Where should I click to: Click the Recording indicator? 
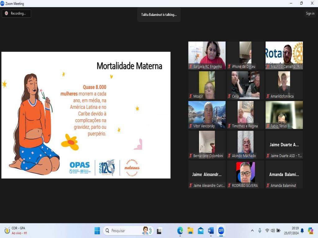click(x=16, y=13)
